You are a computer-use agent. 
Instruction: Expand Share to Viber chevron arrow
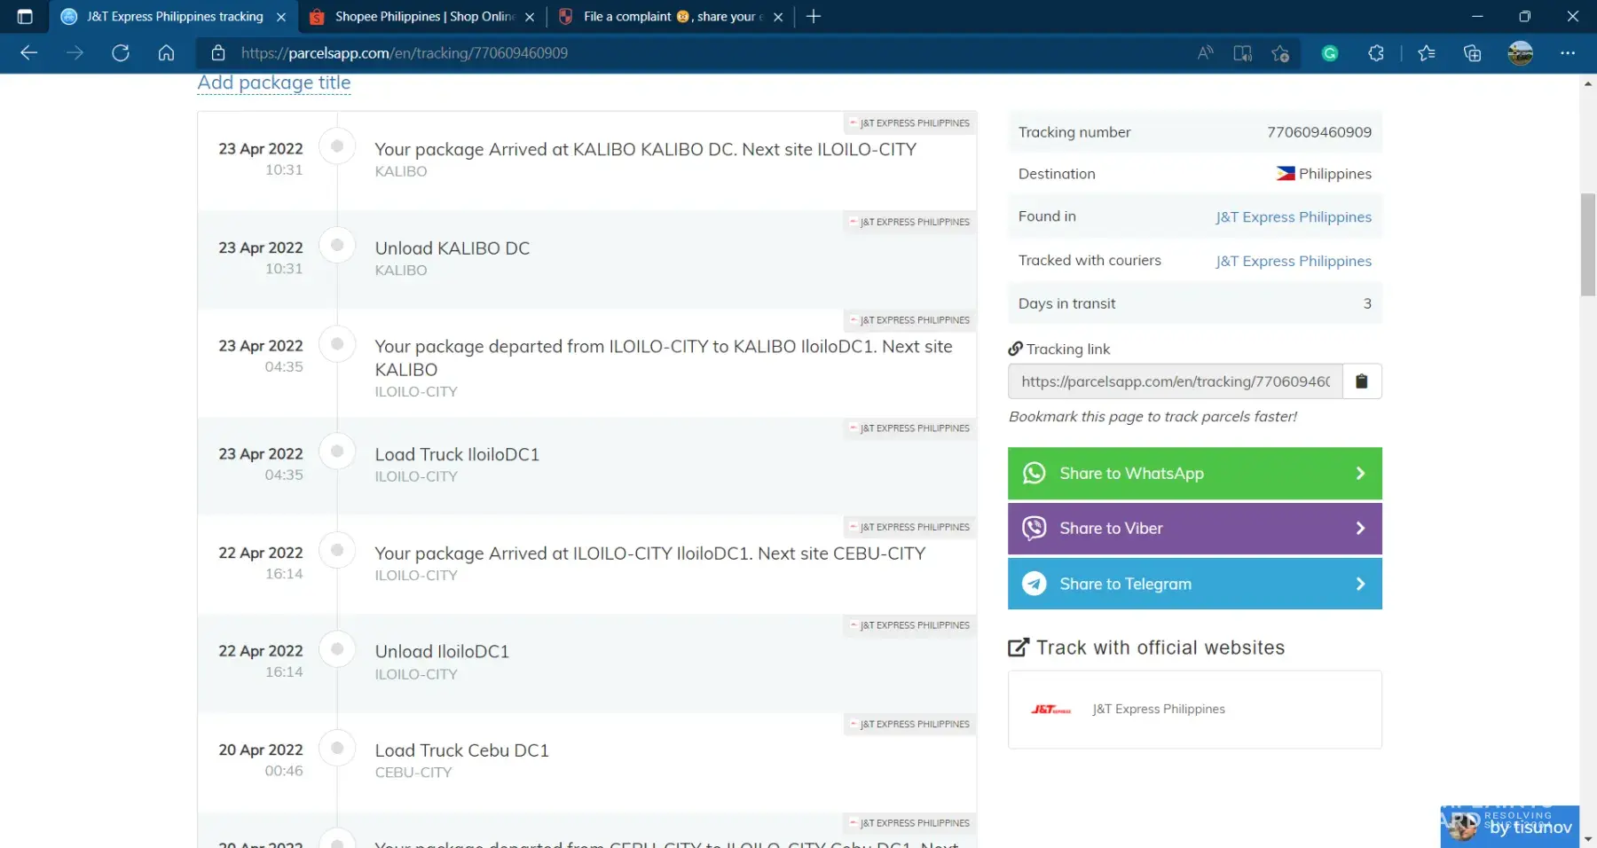1359,529
